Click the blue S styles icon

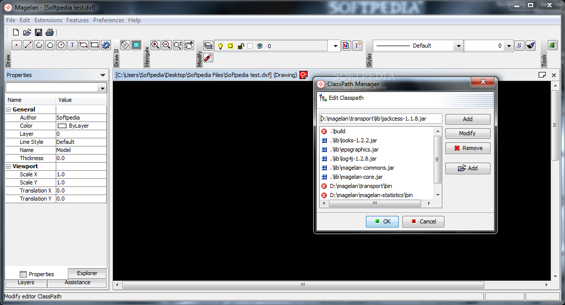pyautogui.click(x=519, y=46)
